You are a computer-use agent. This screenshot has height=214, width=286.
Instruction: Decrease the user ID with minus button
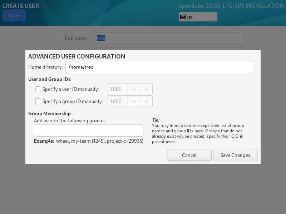tap(134, 89)
